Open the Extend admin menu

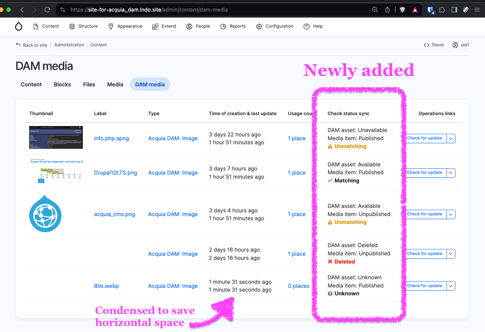(164, 26)
